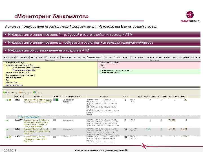The height and width of the screenshot is (152, 203).
Task: Open the 'Ветка' column sort arrow
Action: point(61,97)
